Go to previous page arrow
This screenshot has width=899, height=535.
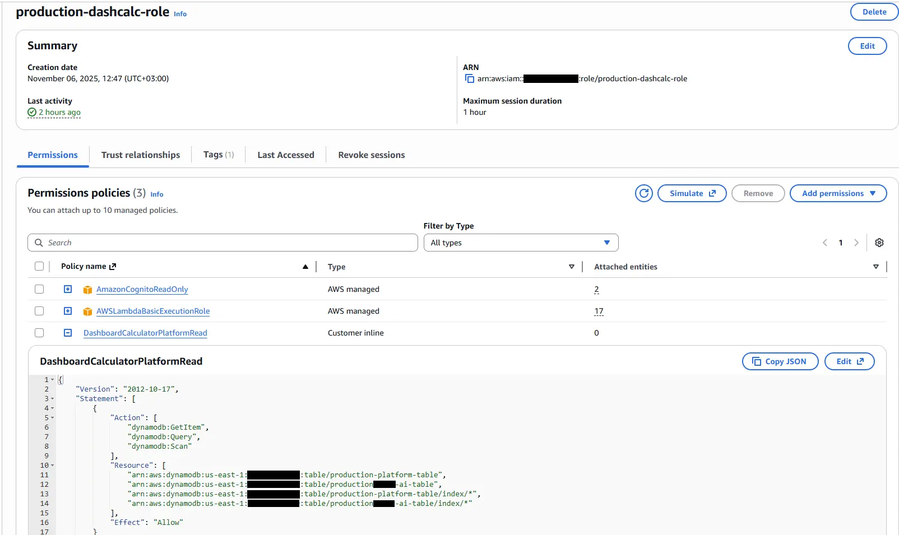(825, 243)
